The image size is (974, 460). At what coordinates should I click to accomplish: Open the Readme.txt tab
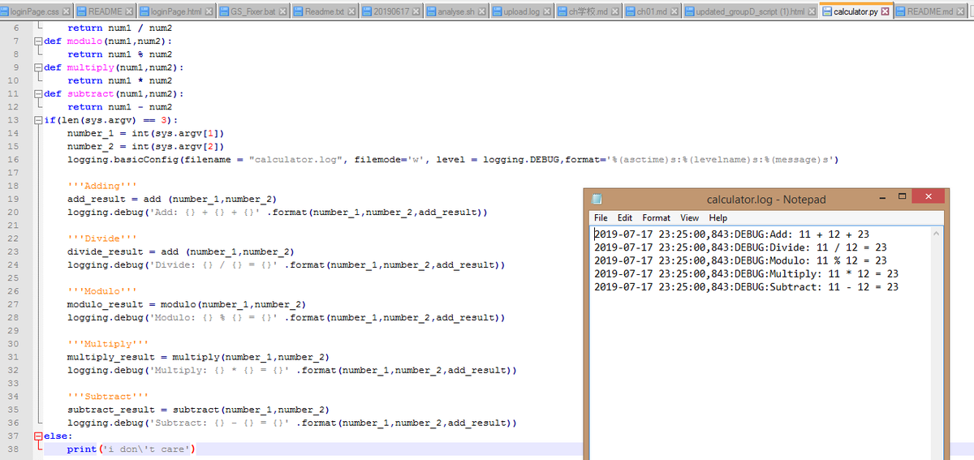(x=325, y=12)
